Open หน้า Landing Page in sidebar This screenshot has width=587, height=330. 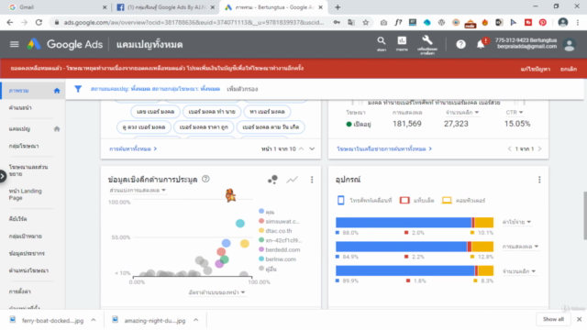26,194
